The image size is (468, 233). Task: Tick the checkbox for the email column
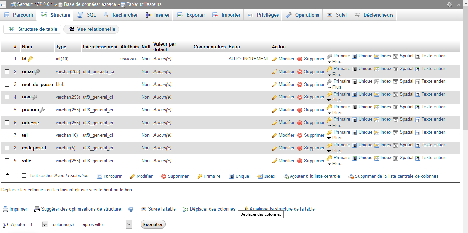pyautogui.click(x=7, y=72)
